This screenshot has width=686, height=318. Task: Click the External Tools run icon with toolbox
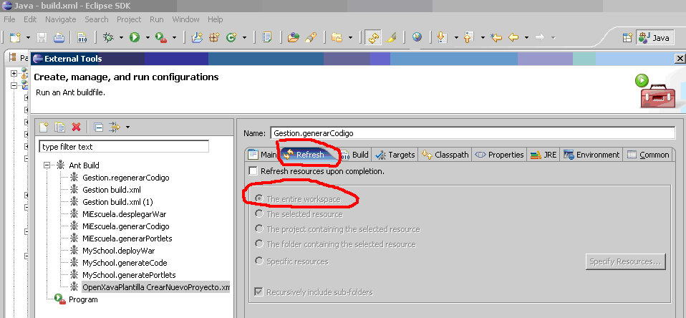point(161,38)
